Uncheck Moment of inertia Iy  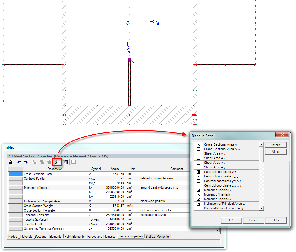[x=198, y=190]
